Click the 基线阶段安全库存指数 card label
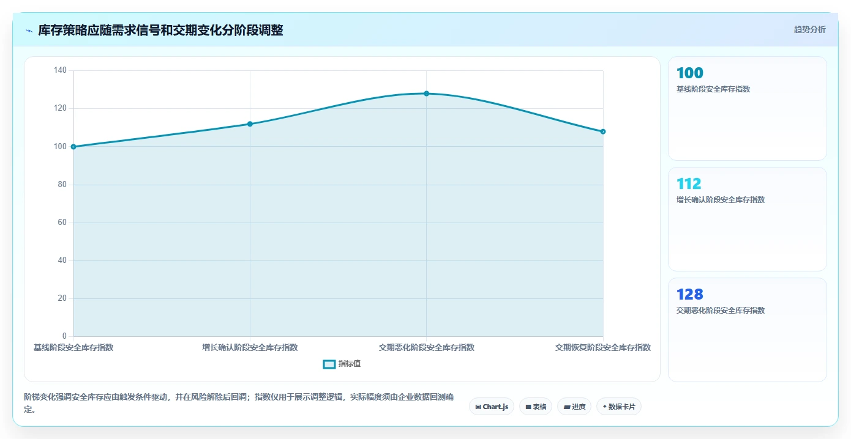851x439 pixels. coord(713,89)
